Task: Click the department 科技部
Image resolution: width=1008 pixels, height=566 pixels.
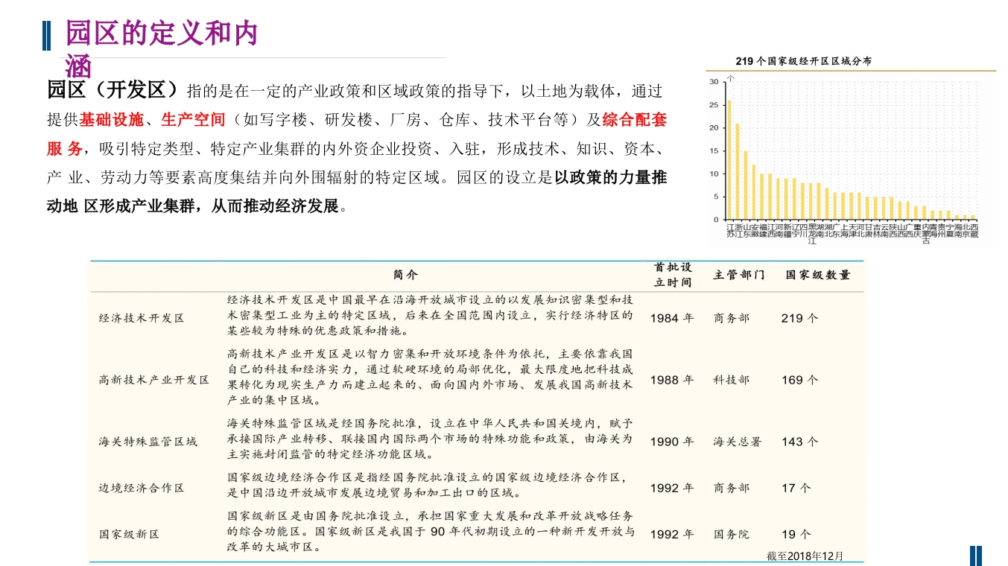Action: pos(732,380)
